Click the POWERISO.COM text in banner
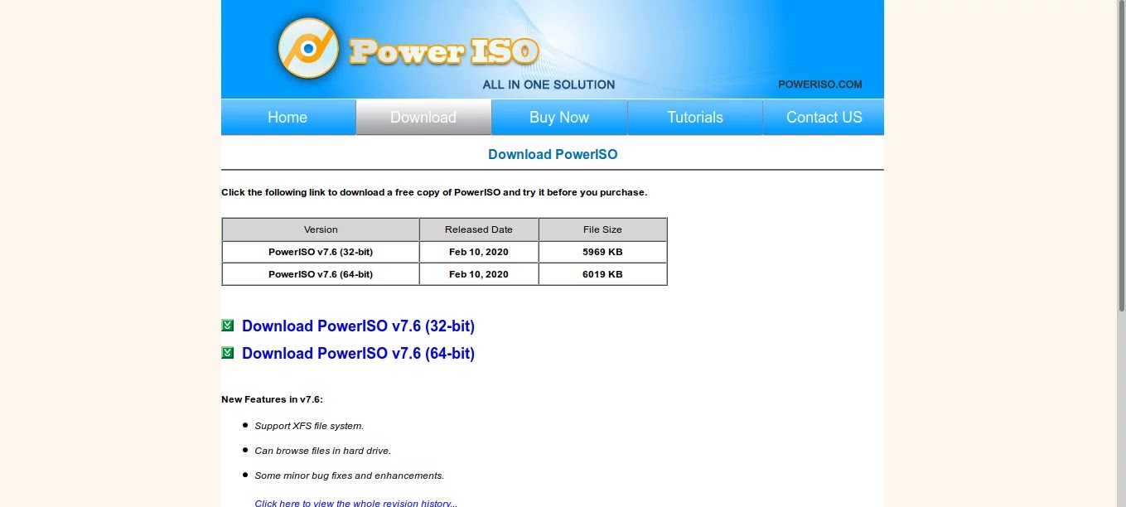 tap(820, 84)
